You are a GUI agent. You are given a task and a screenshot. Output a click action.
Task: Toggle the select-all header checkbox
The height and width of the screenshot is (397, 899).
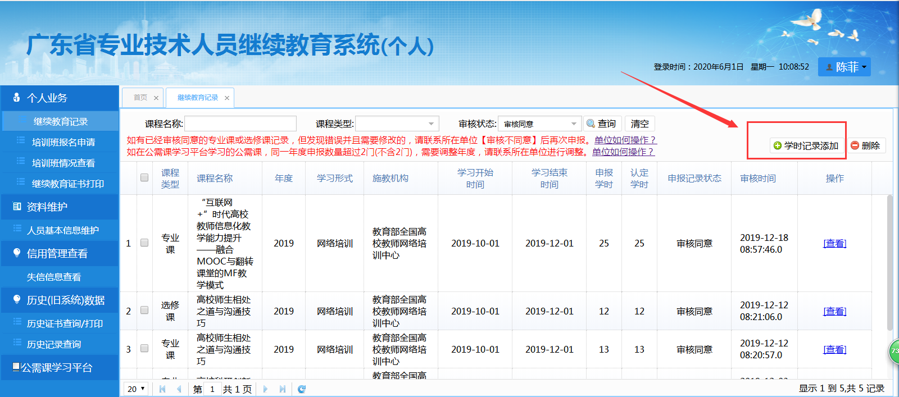click(144, 177)
